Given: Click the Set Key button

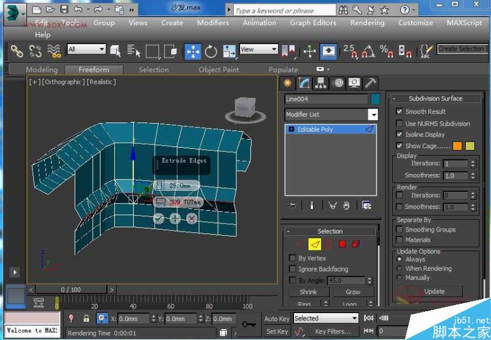Looking at the screenshot, I should (277, 331).
